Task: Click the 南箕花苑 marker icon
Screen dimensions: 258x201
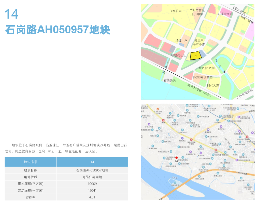Action: click(x=163, y=141)
